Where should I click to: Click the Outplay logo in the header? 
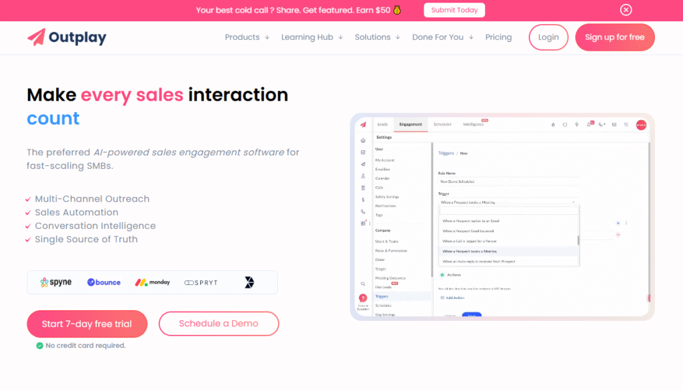67,37
